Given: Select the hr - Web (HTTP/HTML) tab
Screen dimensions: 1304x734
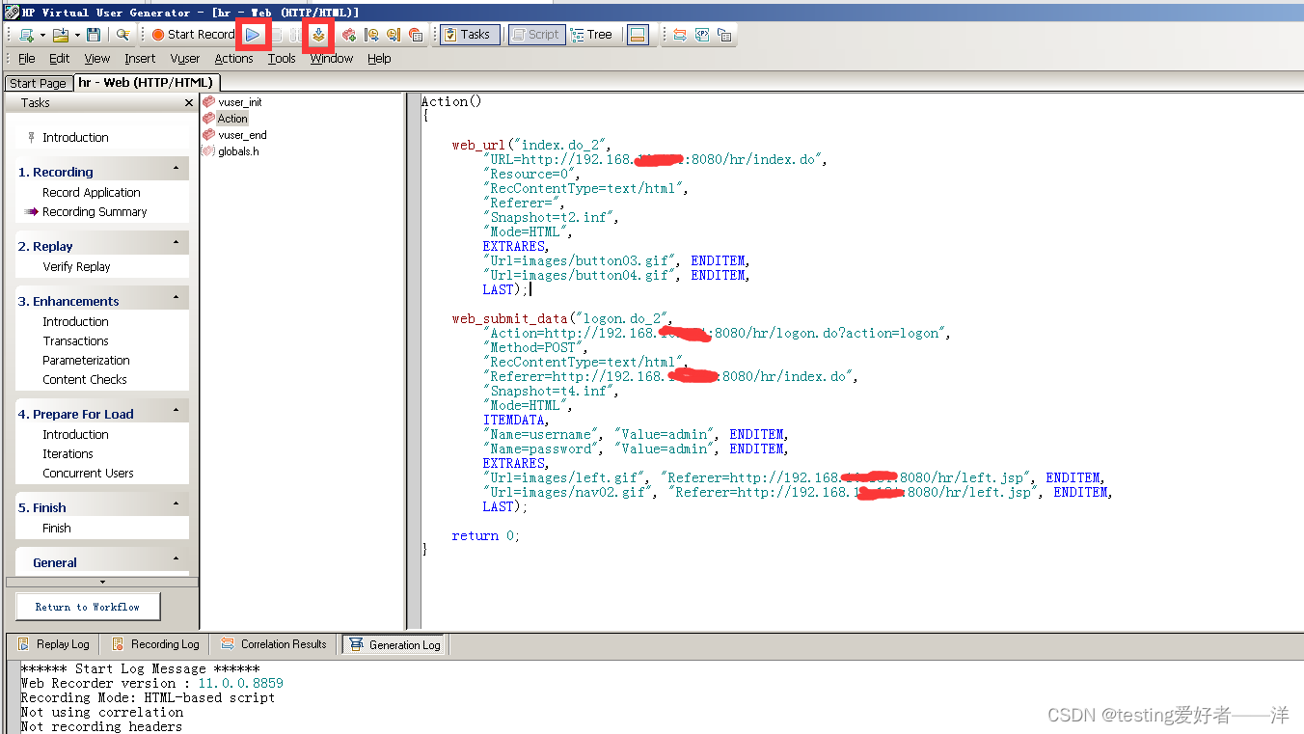Looking at the screenshot, I should pos(147,83).
